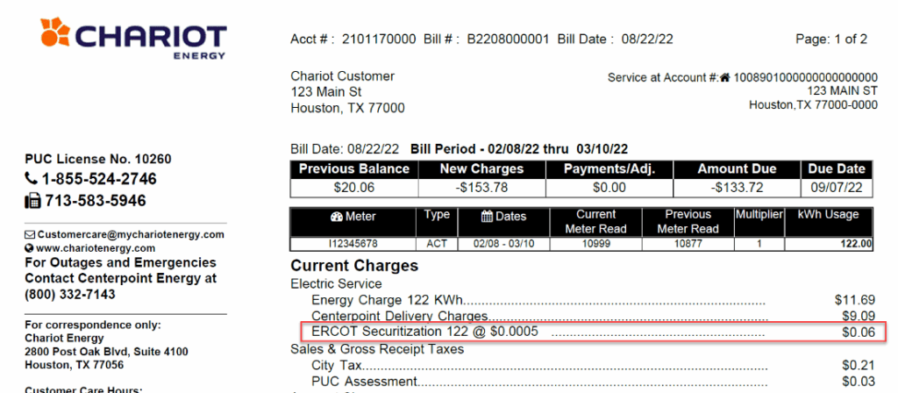Click the 123 MAIN ST service address

[843, 91]
